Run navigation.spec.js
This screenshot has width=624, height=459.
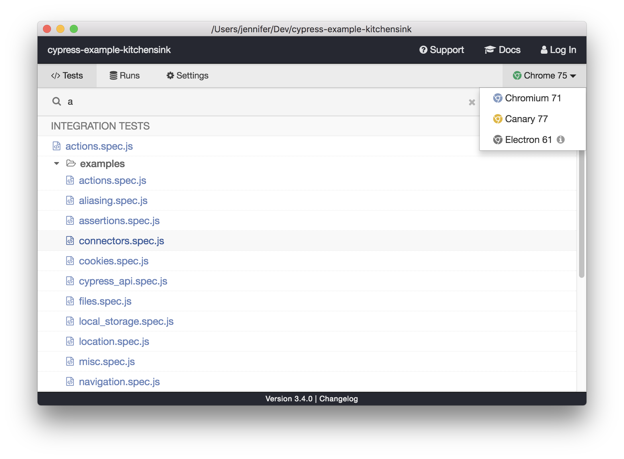[x=119, y=382]
